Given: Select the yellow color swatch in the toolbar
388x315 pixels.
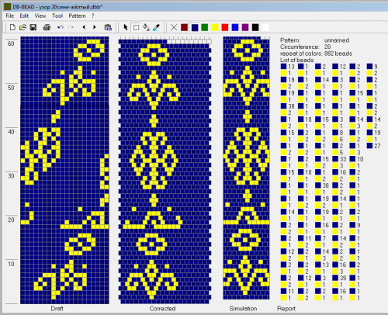Looking at the screenshot, I should 215,27.
